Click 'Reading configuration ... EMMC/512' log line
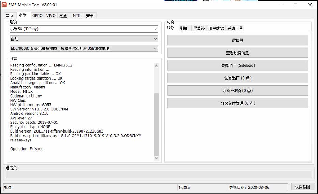Image resolution: width=318 pixels, height=194 pixels. coord(41,65)
